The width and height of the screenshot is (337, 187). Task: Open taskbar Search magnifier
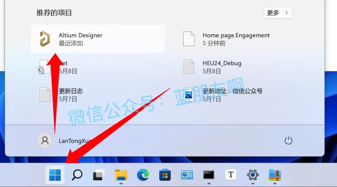pyautogui.click(x=77, y=175)
